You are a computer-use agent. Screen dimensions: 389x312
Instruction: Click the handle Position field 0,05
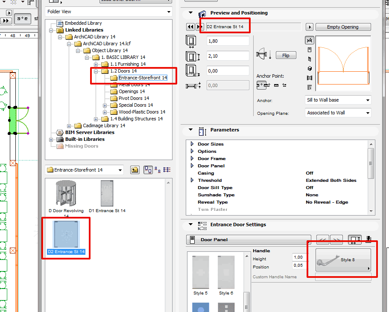coord(299,265)
